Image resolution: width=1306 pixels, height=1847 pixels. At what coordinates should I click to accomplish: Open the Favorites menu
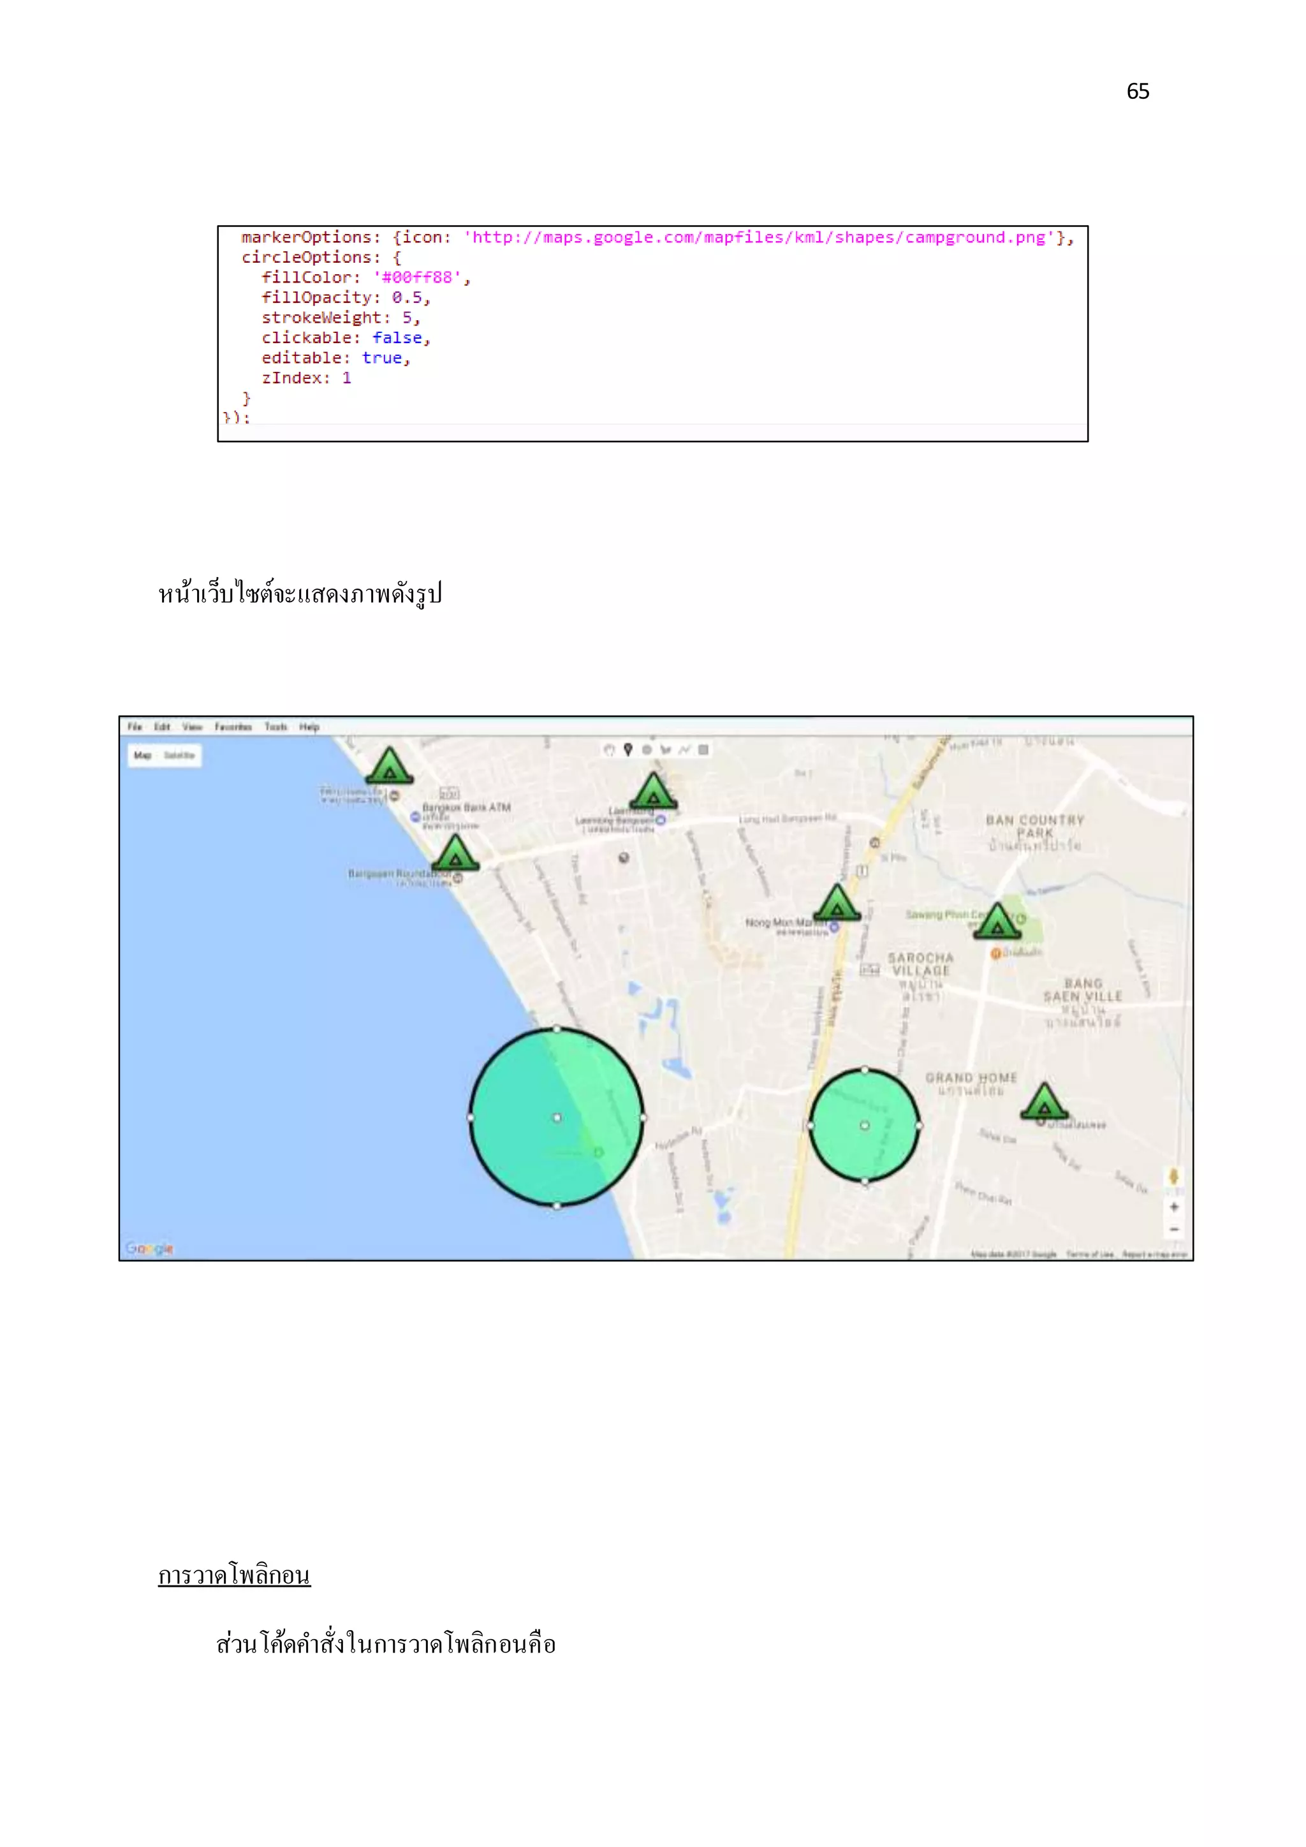[233, 726]
